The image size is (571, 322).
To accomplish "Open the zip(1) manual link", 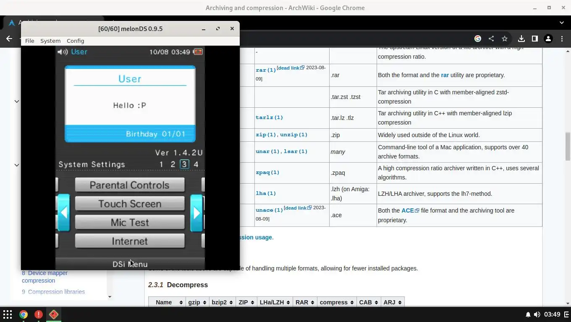I will [x=266, y=135].
